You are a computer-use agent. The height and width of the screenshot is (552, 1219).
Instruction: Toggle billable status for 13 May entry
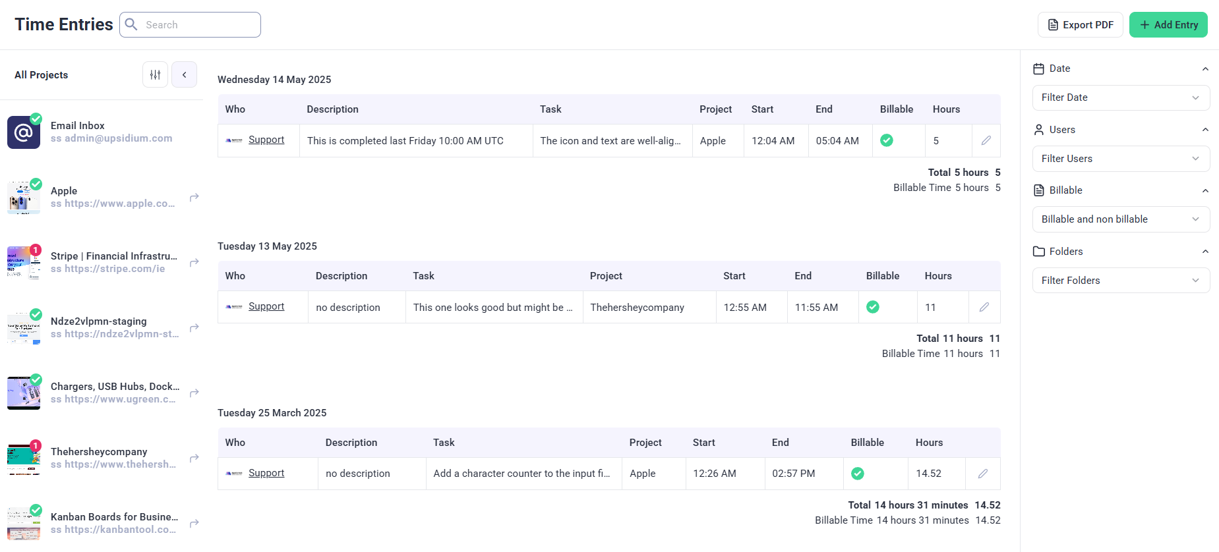[x=872, y=307]
